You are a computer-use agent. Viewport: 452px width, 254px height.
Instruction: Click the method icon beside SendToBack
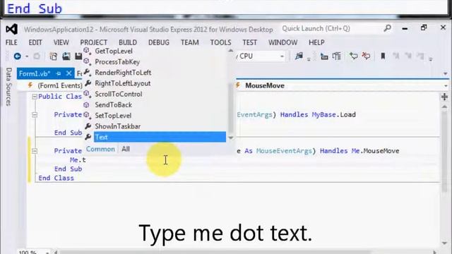pyautogui.click(x=86, y=105)
